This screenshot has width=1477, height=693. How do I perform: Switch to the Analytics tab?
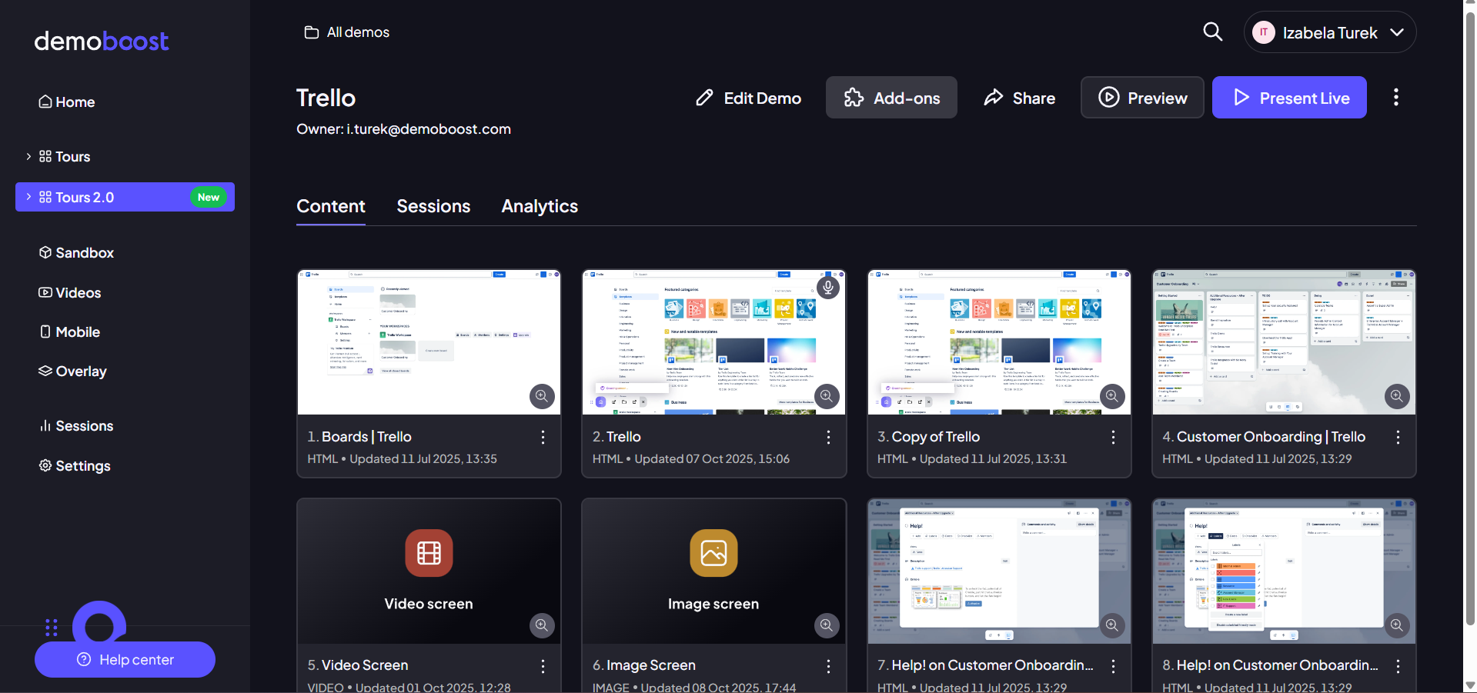tap(540, 206)
